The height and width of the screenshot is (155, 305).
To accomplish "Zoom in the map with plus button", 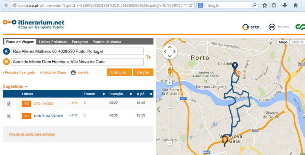I will point(169,83).
